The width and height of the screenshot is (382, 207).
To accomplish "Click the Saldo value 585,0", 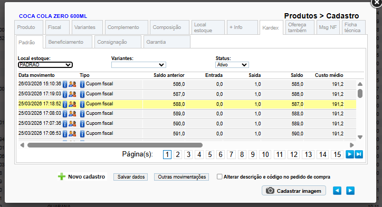I will tap(297, 84).
